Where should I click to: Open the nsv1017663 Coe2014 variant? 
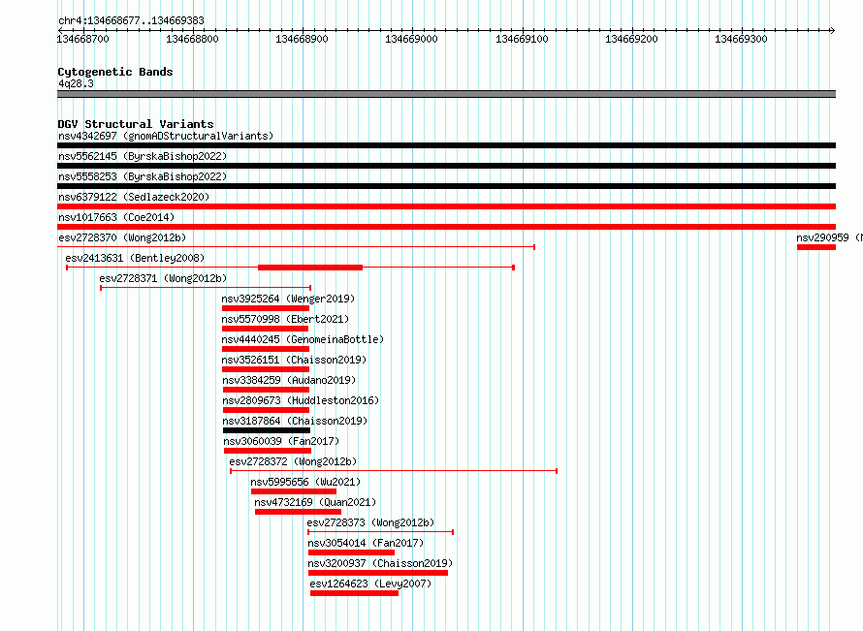click(116, 217)
